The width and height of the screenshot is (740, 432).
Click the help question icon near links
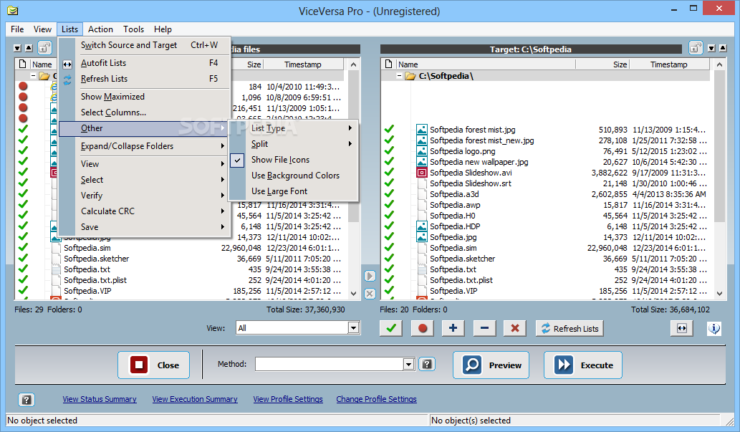[27, 400]
